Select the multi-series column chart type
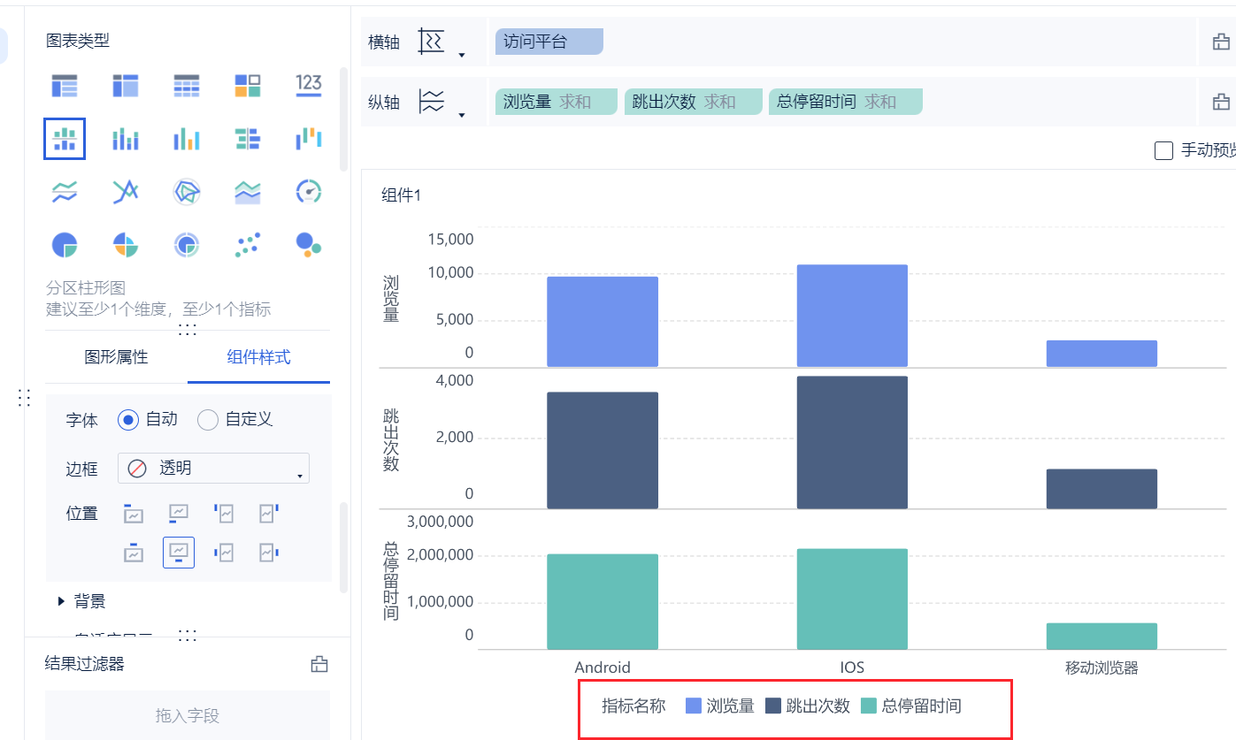 (187, 139)
